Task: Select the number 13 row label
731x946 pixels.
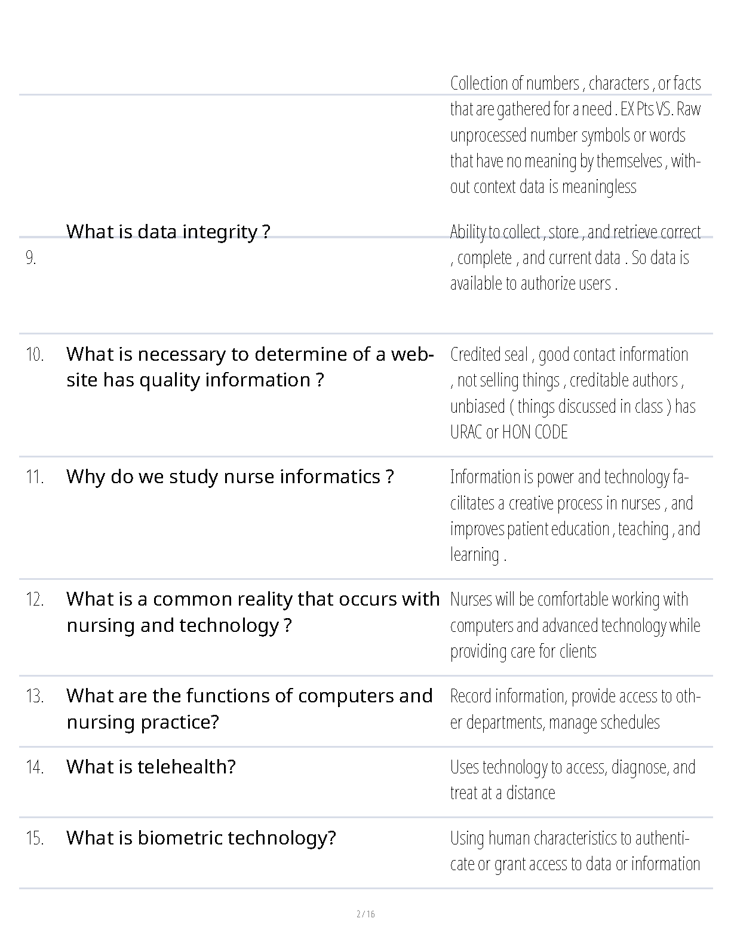Action: 35,696
